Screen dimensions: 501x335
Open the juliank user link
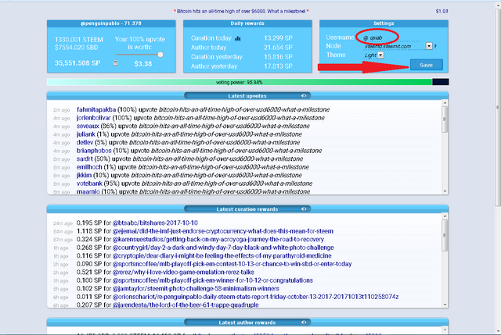(x=86, y=134)
